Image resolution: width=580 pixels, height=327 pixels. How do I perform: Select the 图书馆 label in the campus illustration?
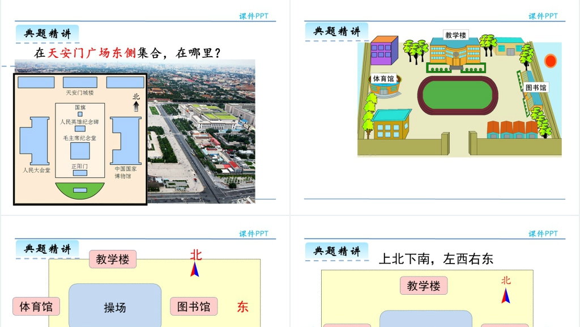(535, 88)
